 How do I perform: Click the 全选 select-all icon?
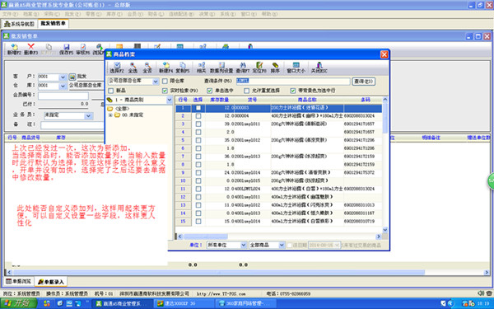133,68
